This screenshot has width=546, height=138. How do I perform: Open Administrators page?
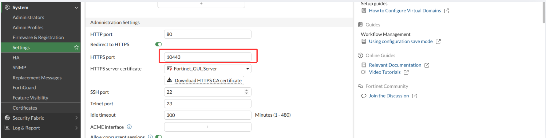pos(28,17)
